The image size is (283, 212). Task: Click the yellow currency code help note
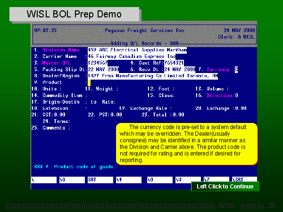(x=187, y=144)
